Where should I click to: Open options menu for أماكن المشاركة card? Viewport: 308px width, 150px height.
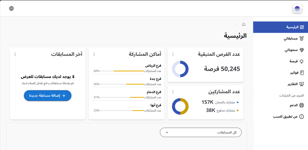[94, 54]
